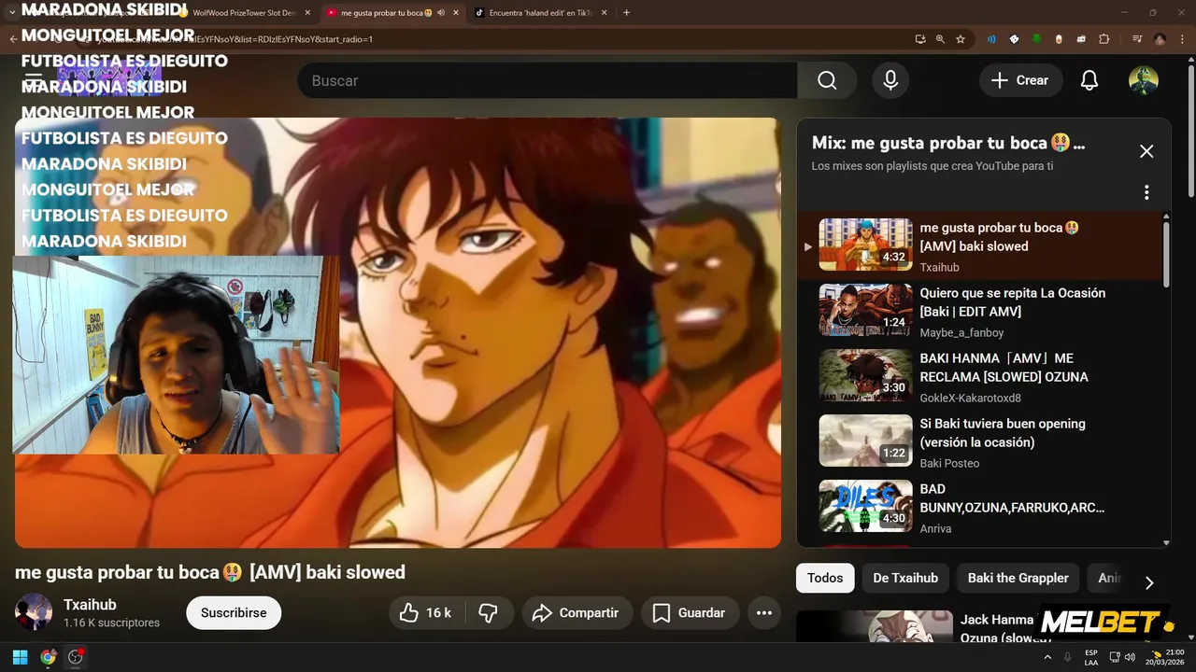1196x672 pixels.
Task: Bookmark this page with the star icon
Action: [x=961, y=39]
